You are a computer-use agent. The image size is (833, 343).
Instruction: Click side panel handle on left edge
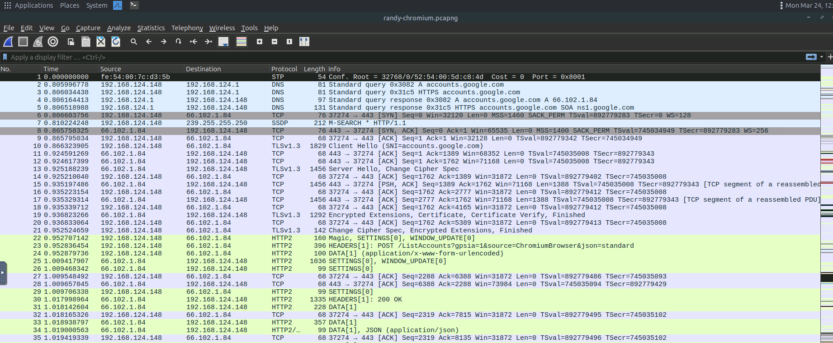point(3,273)
